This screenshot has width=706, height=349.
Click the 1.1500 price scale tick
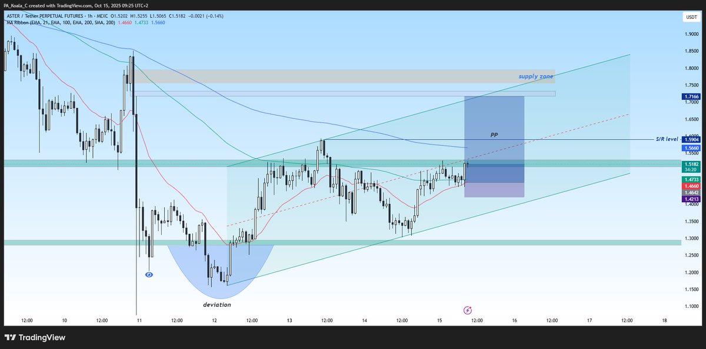691,290
